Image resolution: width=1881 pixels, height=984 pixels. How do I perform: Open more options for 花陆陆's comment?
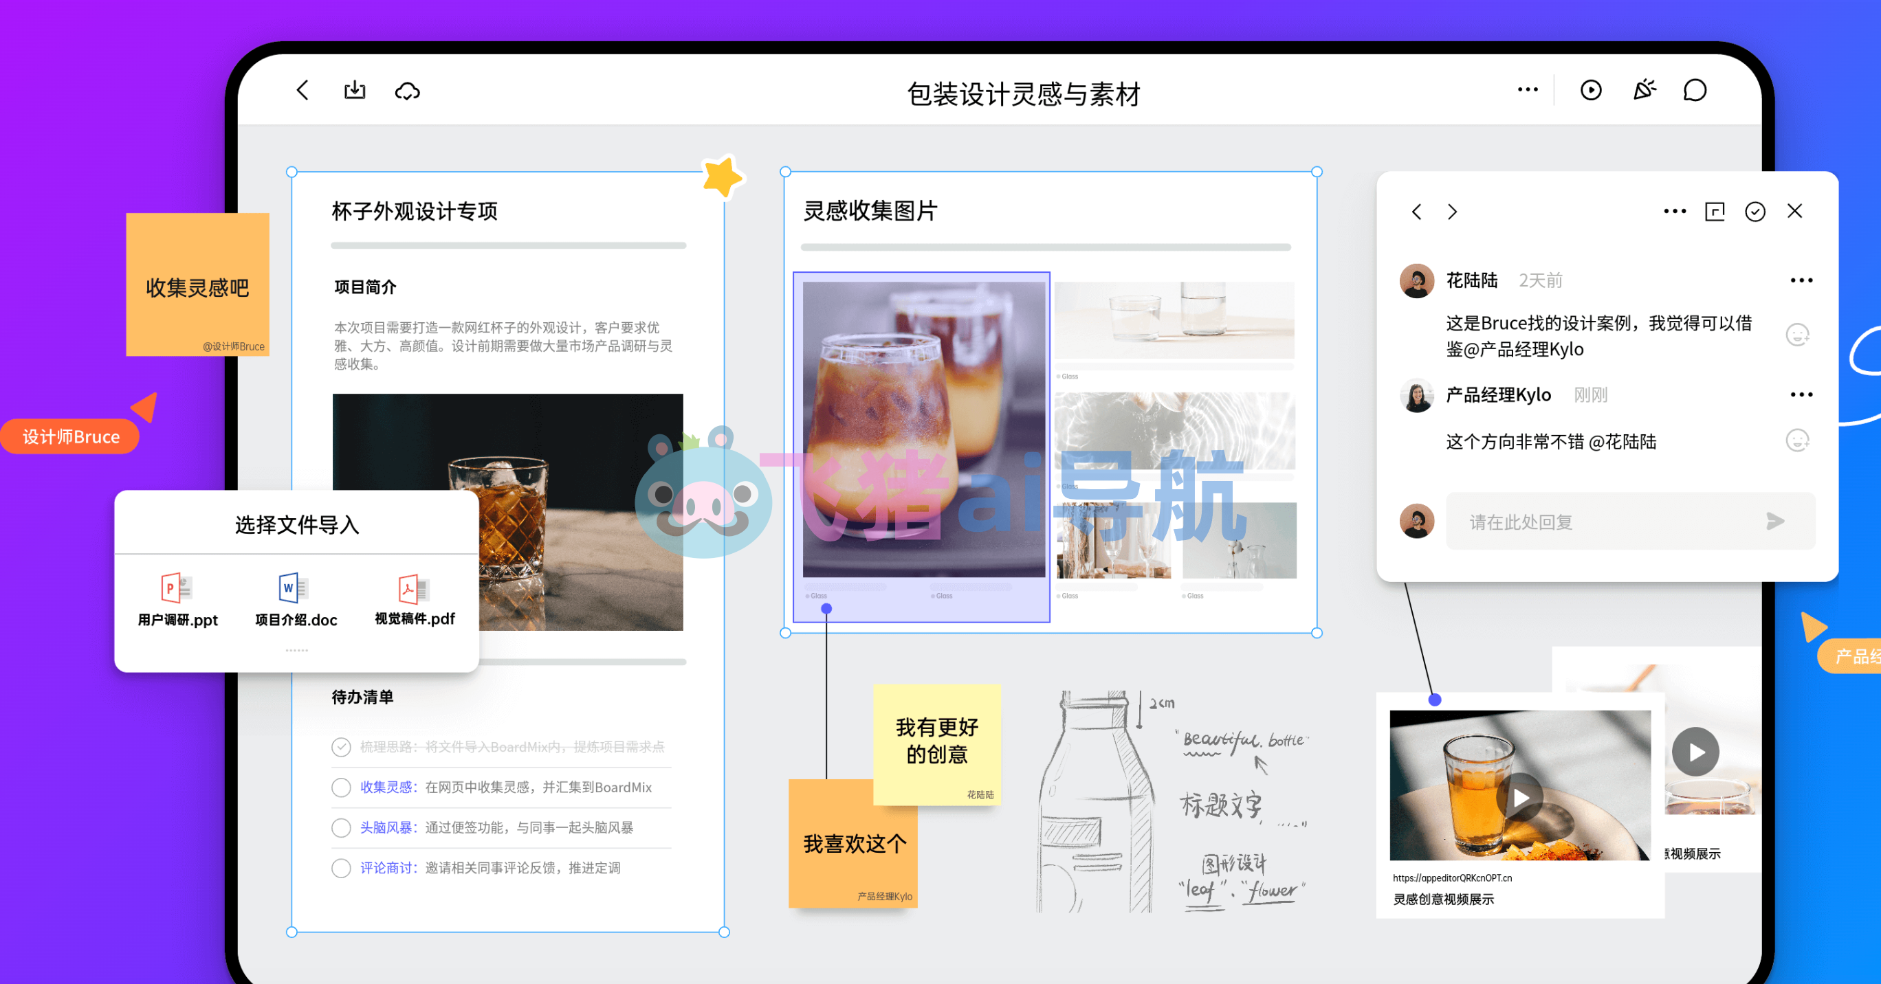[1801, 280]
